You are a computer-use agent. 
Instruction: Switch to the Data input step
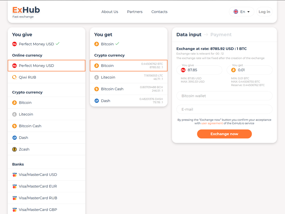pyautogui.click(x=189, y=35)
